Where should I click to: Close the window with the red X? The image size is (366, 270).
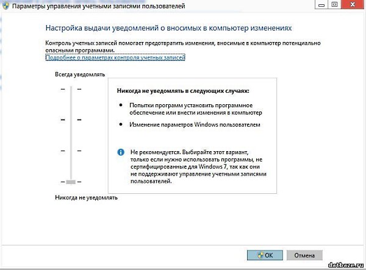[352, 4]
